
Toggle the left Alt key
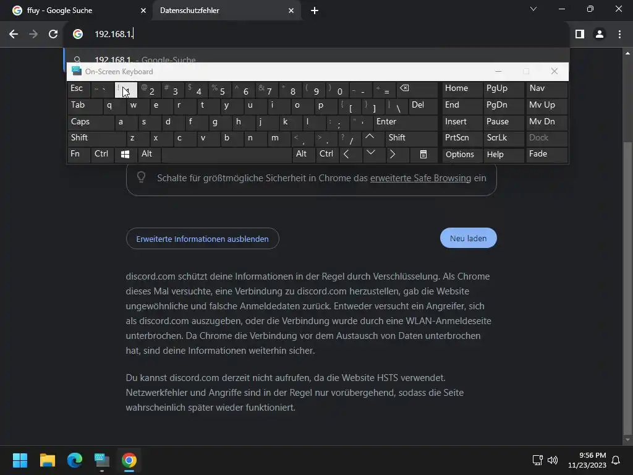pyautogui.click(x=149, y=155)
